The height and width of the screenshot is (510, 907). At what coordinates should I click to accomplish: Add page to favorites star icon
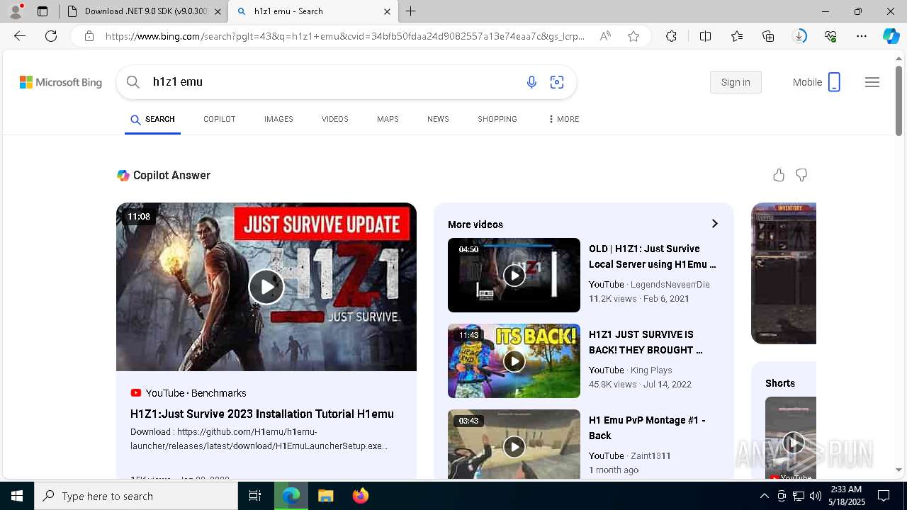(x=633, y=36)
